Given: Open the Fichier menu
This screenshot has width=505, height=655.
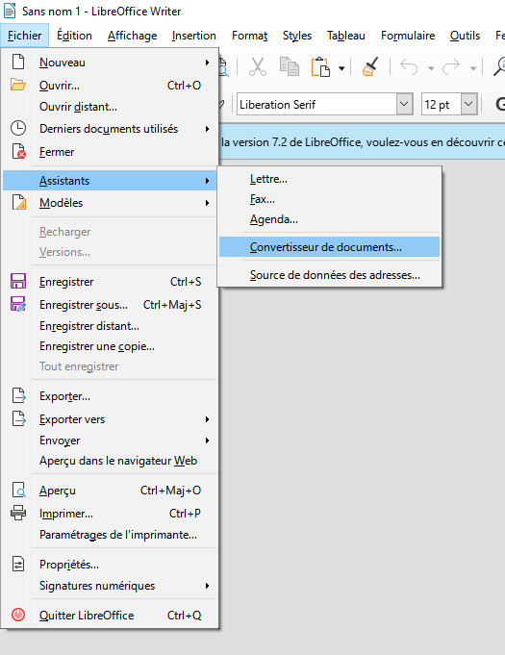Looking at the screenshot, I should point(25,36).
